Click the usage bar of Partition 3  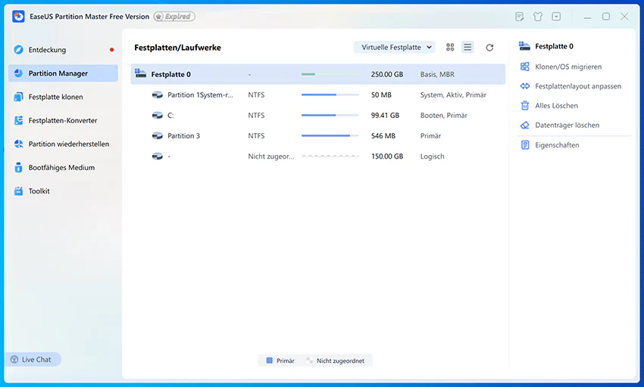click(x=330, y=136)
